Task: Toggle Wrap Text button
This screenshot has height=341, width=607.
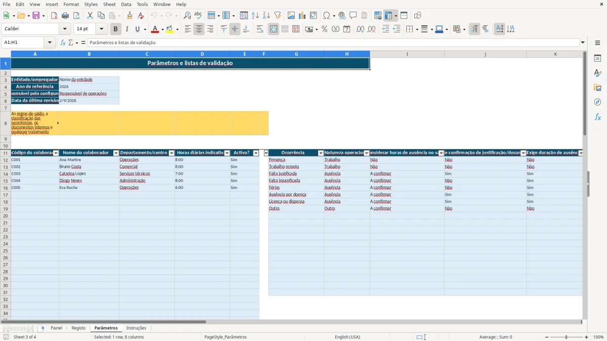Action: coord(260,29)
